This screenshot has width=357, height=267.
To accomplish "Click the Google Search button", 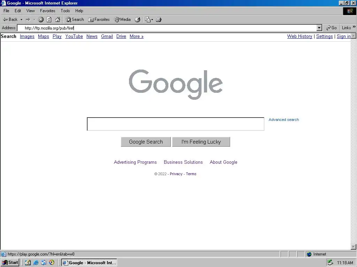I will click(x=146, y=142).
